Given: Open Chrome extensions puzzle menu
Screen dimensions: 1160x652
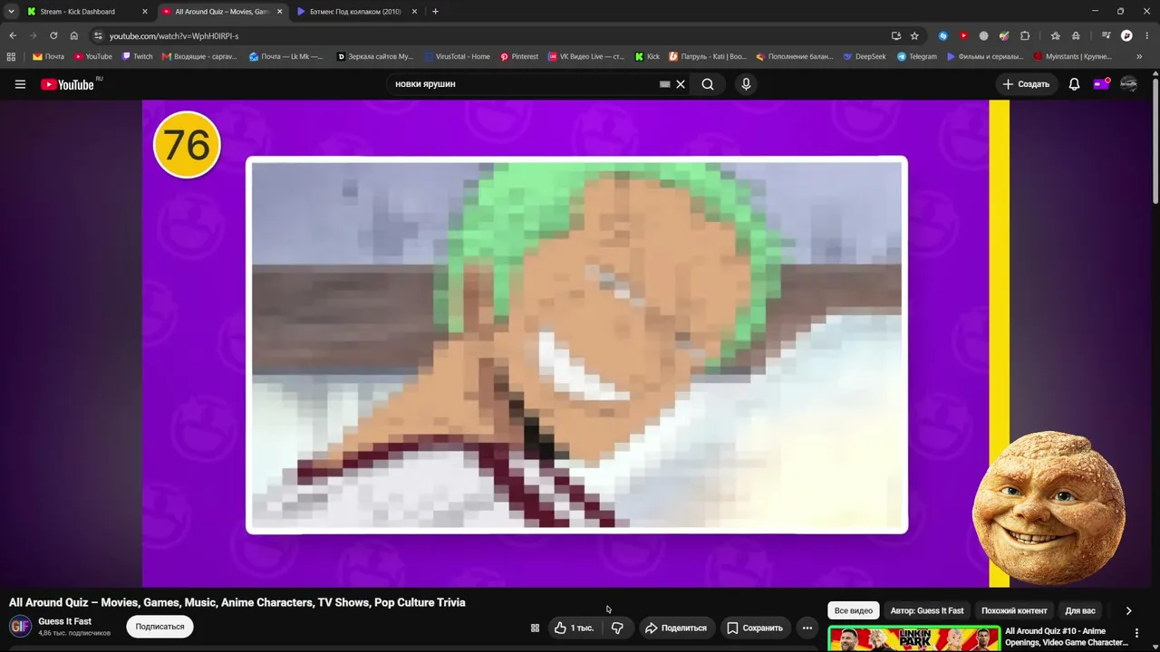Looking at the screenshot, I should (1025, 35).
